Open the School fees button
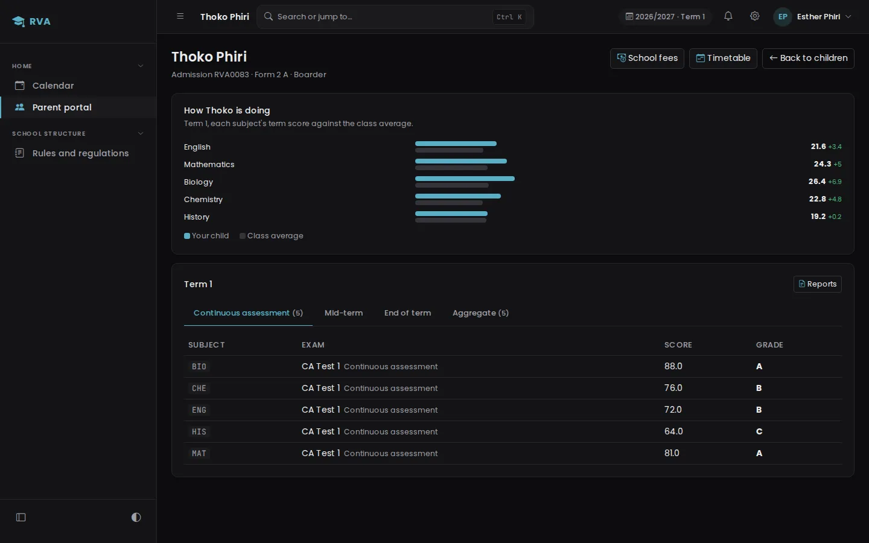The image size is (869, 543). pos(647,59)
